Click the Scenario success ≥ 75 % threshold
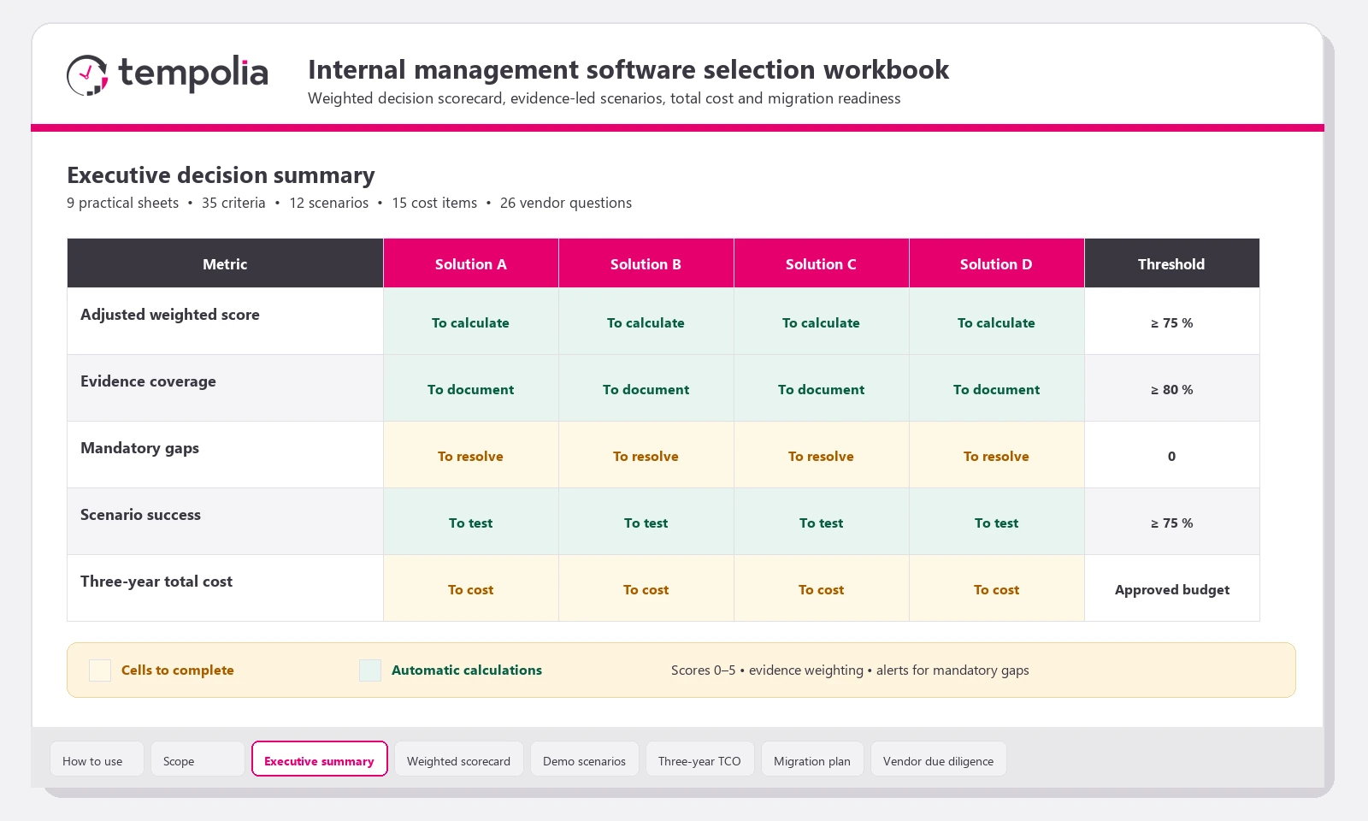1368x821 pixels. click(1172, 522)
